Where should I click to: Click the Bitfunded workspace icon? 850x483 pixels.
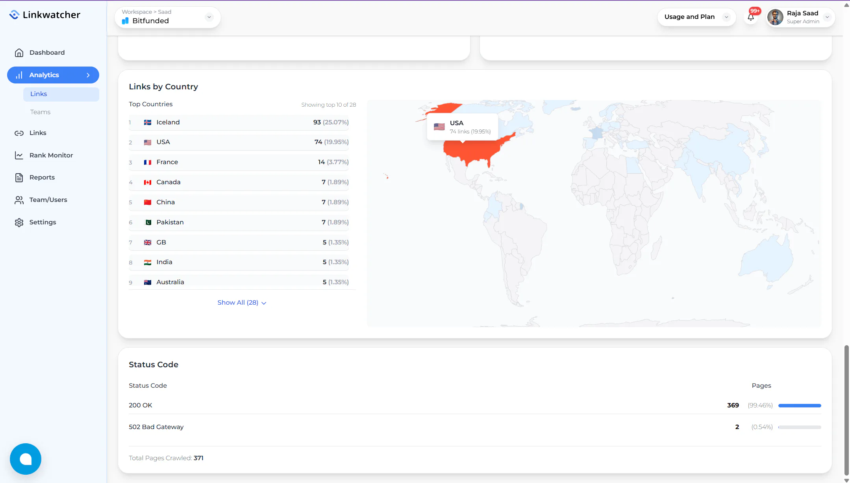[x=125, y=21]
